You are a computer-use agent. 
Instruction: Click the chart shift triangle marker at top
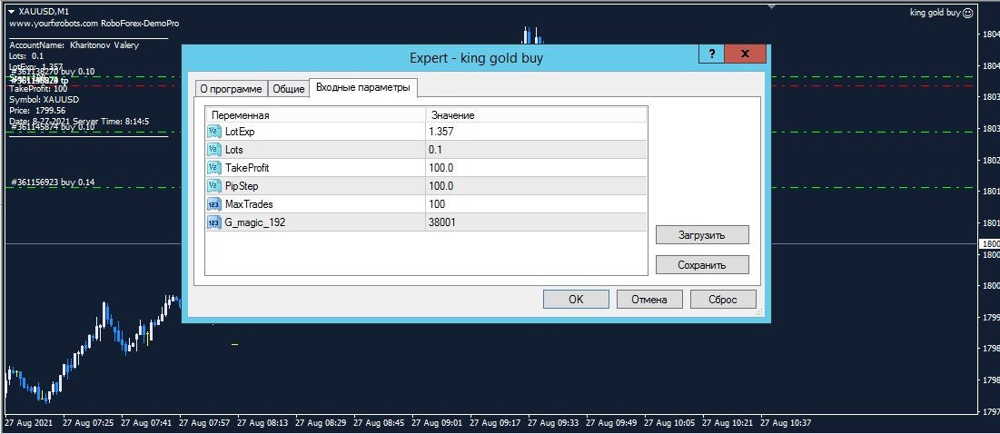(772, 7)
